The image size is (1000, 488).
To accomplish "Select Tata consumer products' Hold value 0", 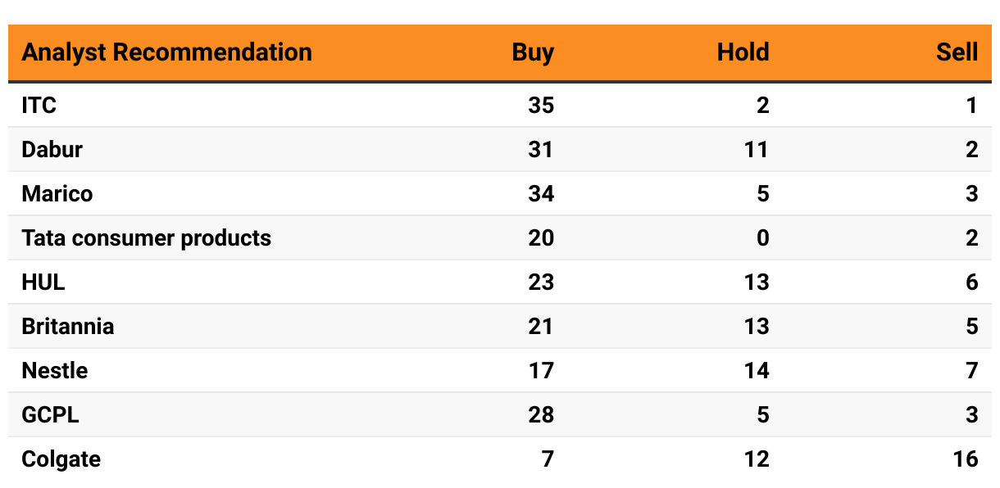I will [x=763, y=238].
